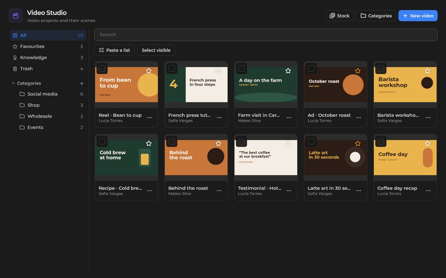
Task: Open the Latte art card options menu
Action: [359, 191]
